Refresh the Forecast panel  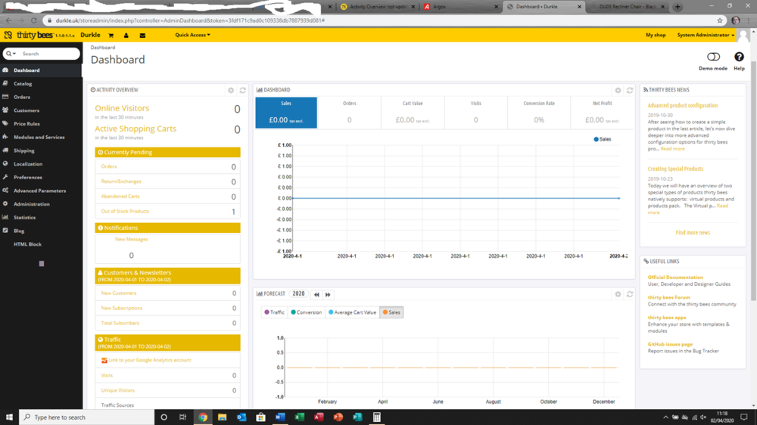pyautogui.click(x=630, y=294)
